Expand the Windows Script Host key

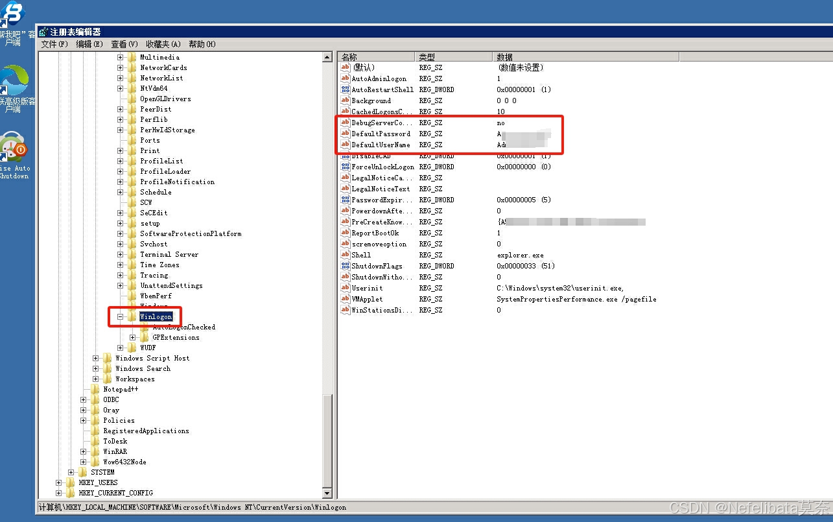(x=96, y=358)
